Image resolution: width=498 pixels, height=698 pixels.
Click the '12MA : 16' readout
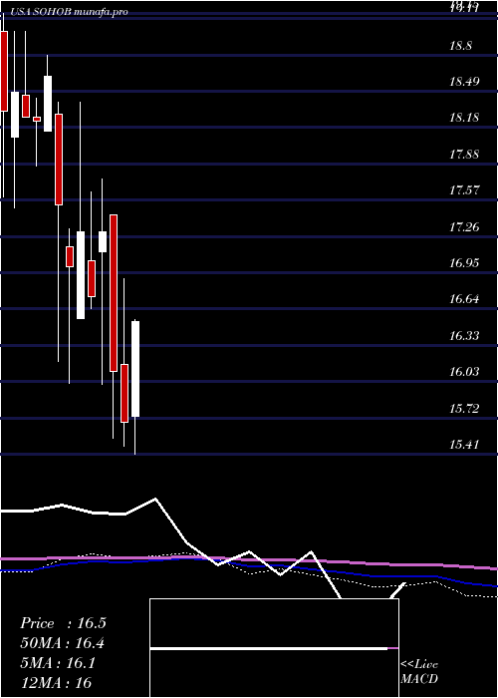(56, 682)
